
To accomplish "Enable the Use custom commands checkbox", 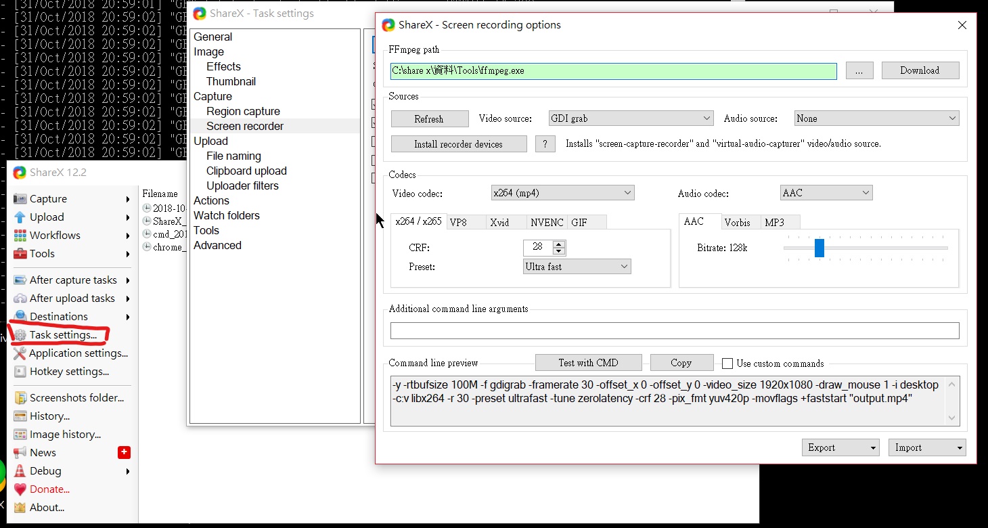I will point(727,364).
